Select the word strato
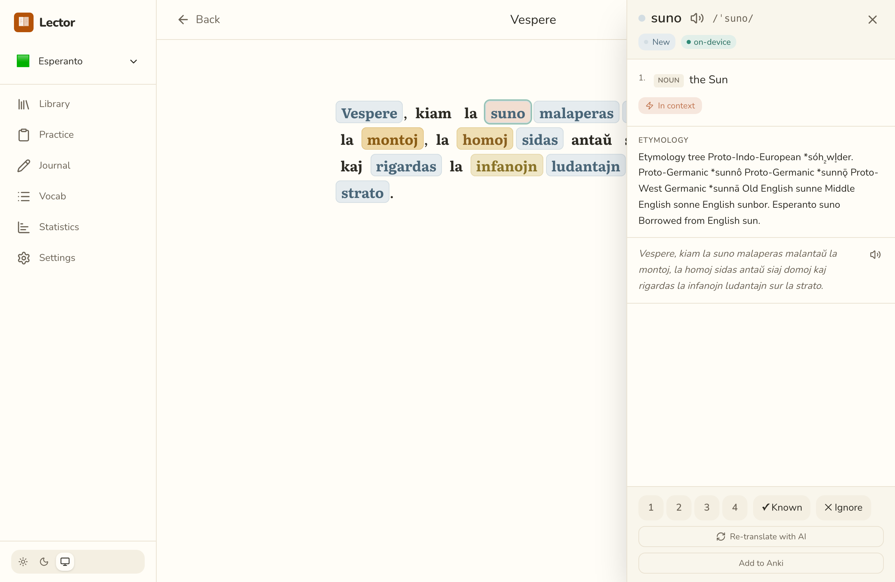 (x=362, y=192)
